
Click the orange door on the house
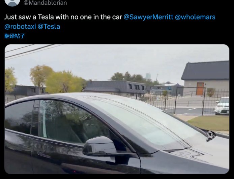(200, 89)
